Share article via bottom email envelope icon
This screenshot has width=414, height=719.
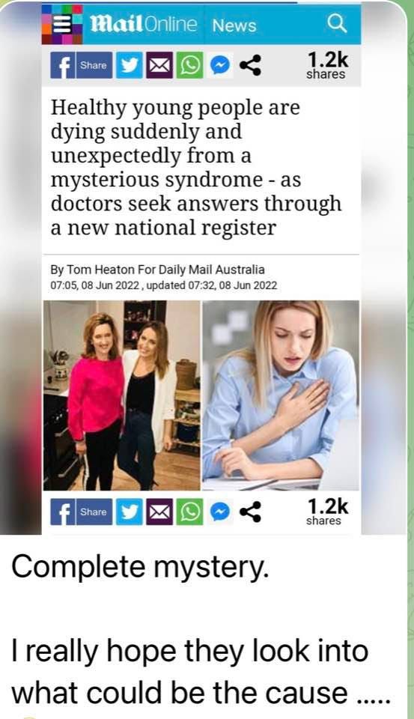(159, 512)
